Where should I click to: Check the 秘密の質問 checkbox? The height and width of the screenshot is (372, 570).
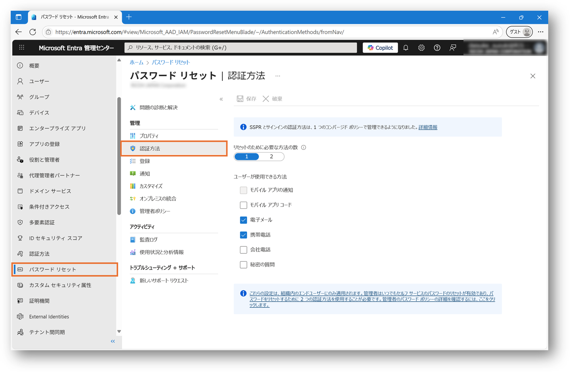click(244, 265)
